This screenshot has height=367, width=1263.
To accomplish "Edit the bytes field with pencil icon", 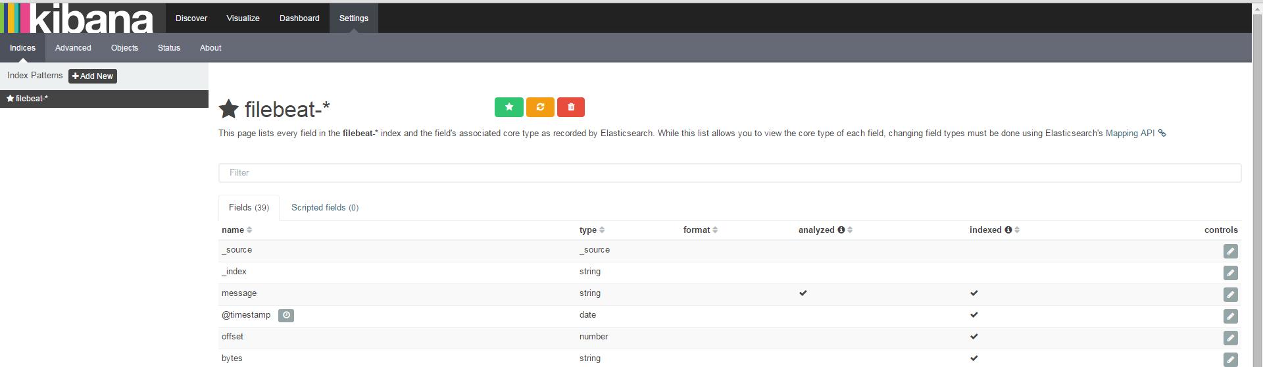I will (x=1230, y=360).
